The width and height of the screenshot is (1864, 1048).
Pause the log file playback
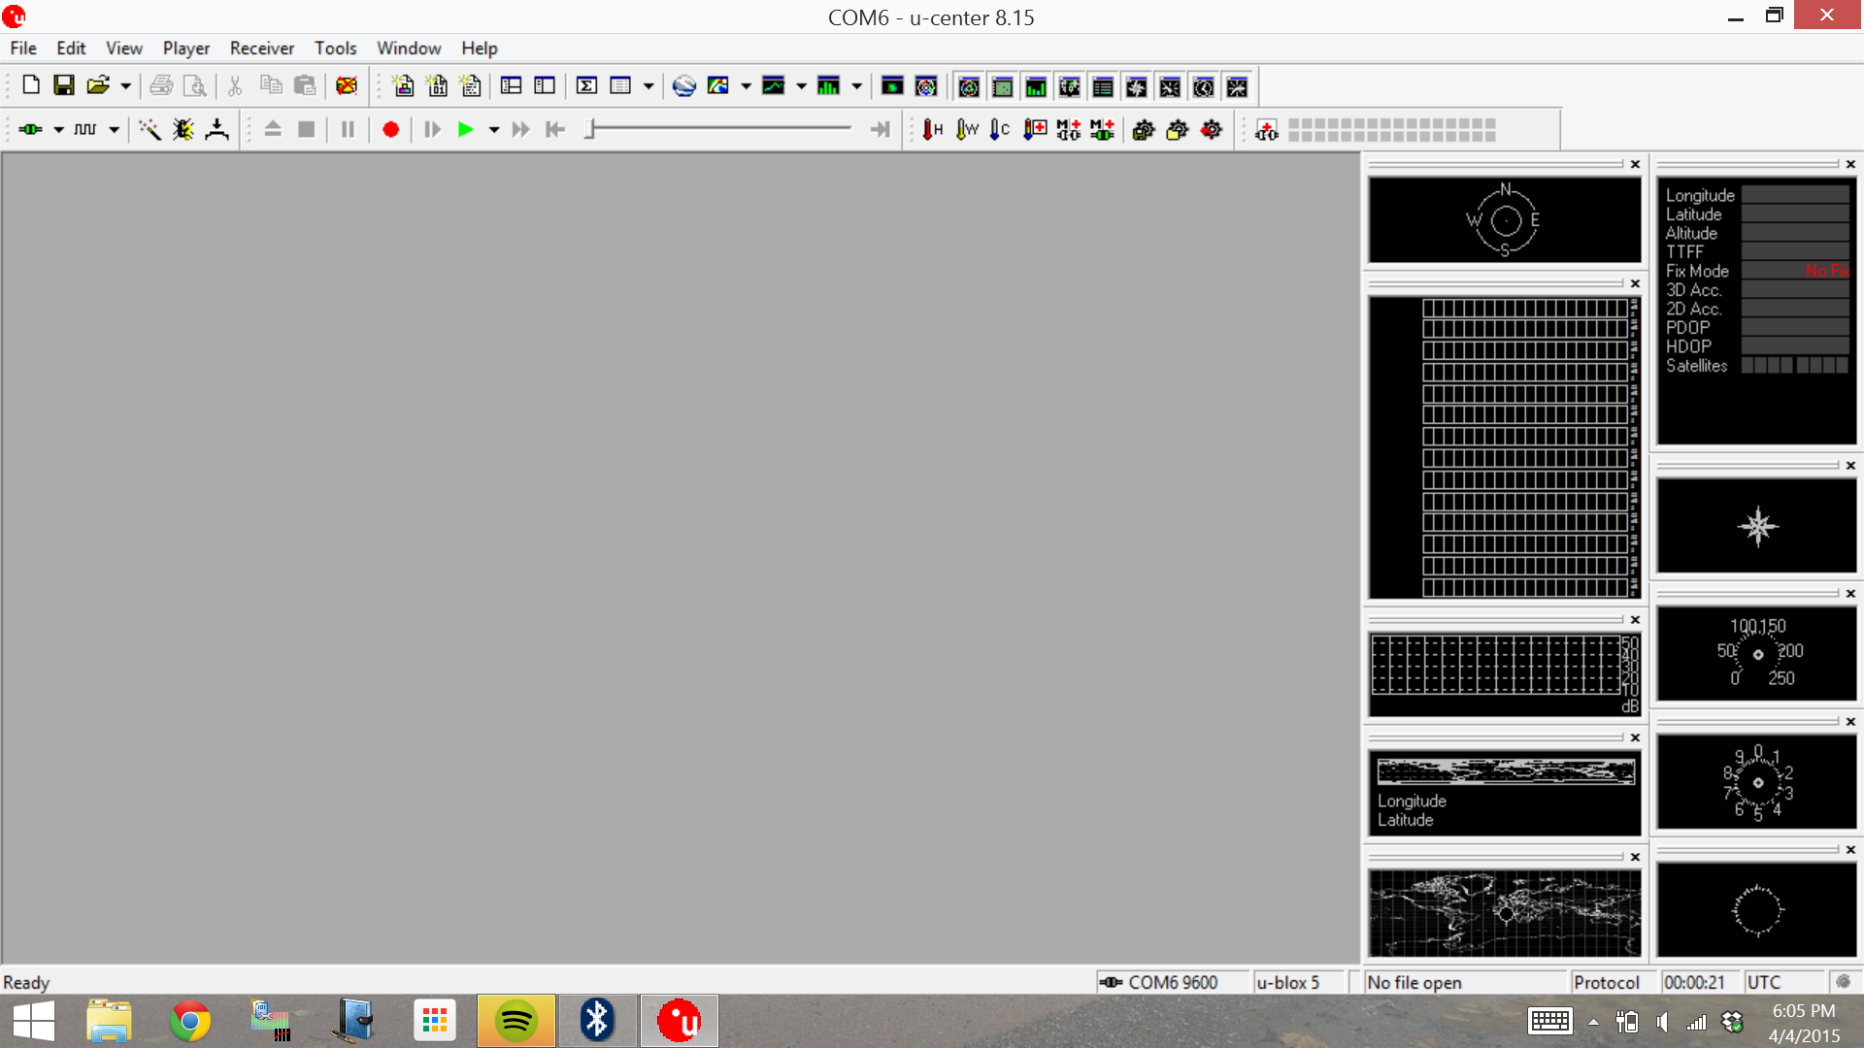coord(348,129)
